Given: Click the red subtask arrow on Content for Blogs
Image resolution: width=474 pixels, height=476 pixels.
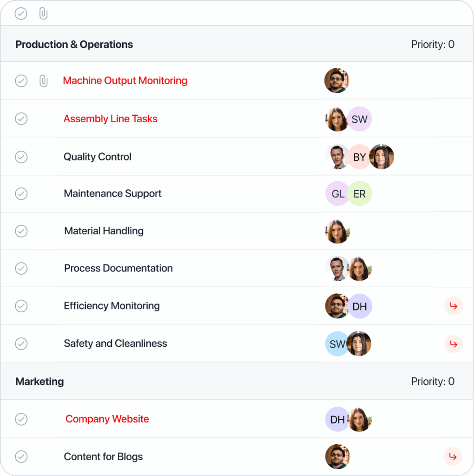Looking at the screenshot, I should [x=453, y=456].
